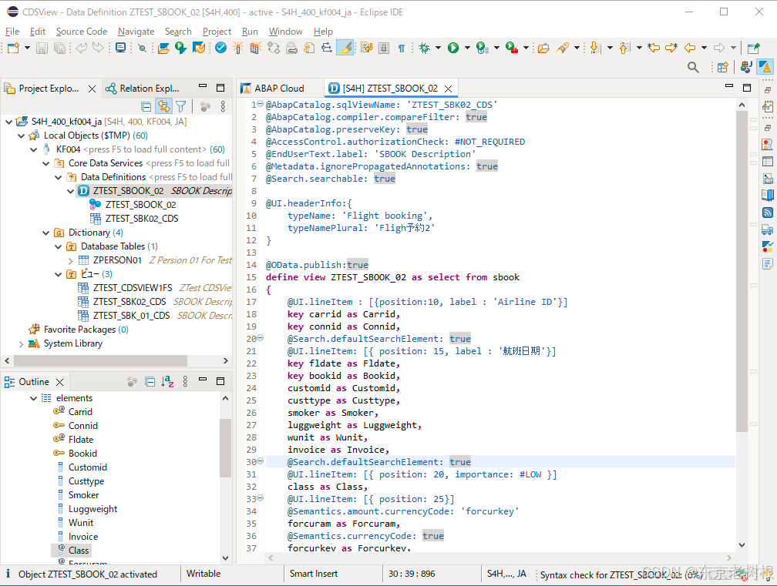Click the editor vertical scrollbar
The width and height of the screenshot is (777, 586).
(742, 271)
